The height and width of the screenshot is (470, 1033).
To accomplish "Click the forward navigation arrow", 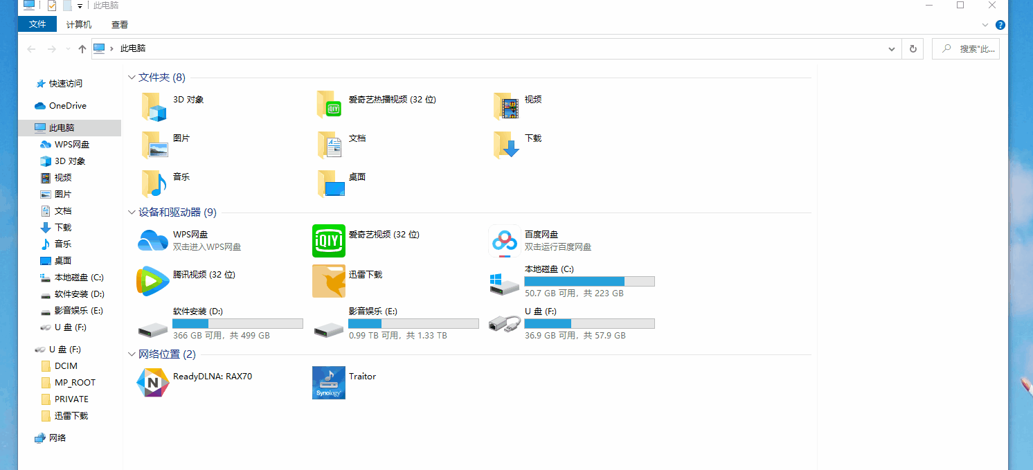I will [x=51, y=49].
